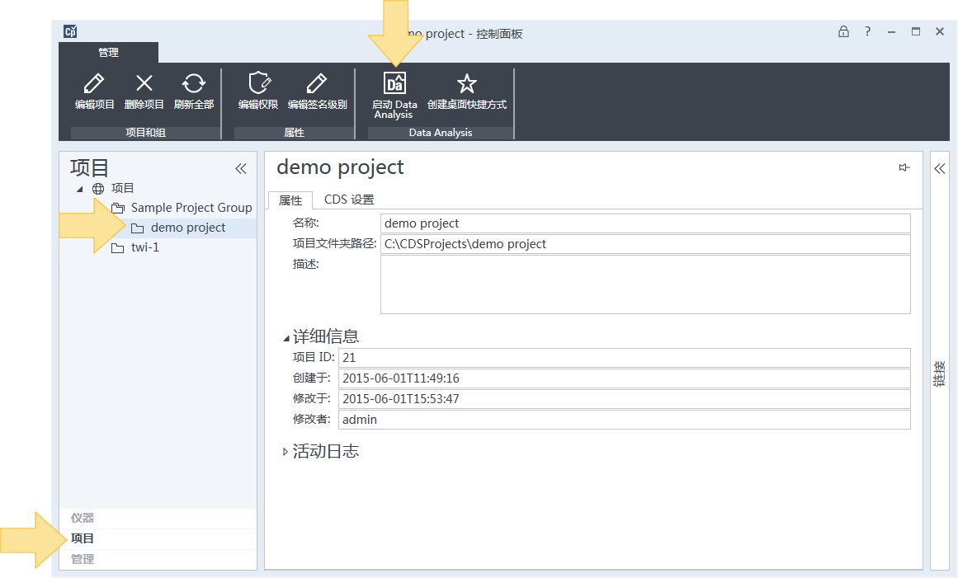The image size is (958, 578).
Task: Click the 属性 ribbon group label
Action: pyautogui.click(x=294, y=133)
